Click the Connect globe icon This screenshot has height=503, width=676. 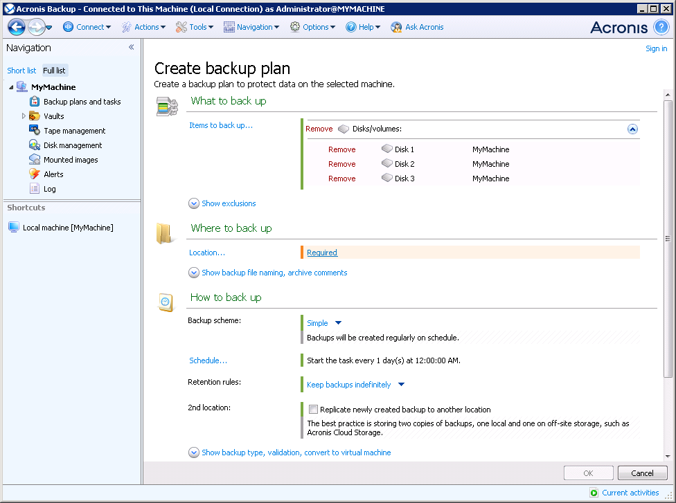(x=68, y=27)
